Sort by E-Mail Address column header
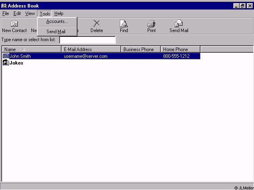Screen dimensions: 254x190 pos(91,49)
